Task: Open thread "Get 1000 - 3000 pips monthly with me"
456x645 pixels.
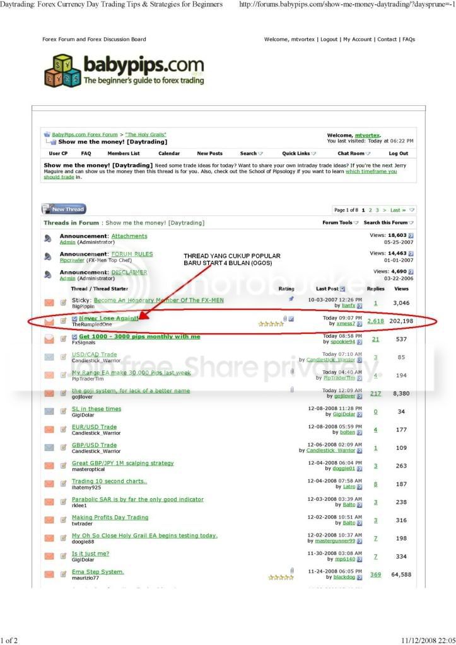Action: [x=139, y=336]
